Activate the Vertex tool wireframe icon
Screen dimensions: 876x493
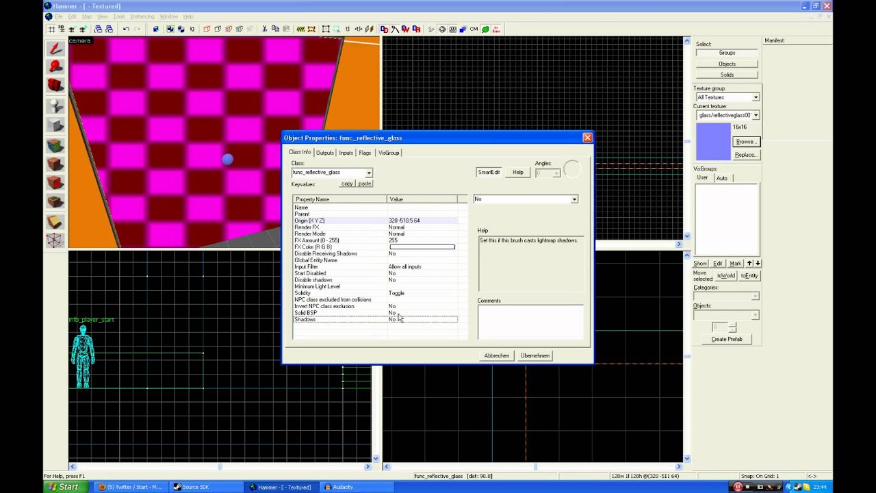point(55,240)
